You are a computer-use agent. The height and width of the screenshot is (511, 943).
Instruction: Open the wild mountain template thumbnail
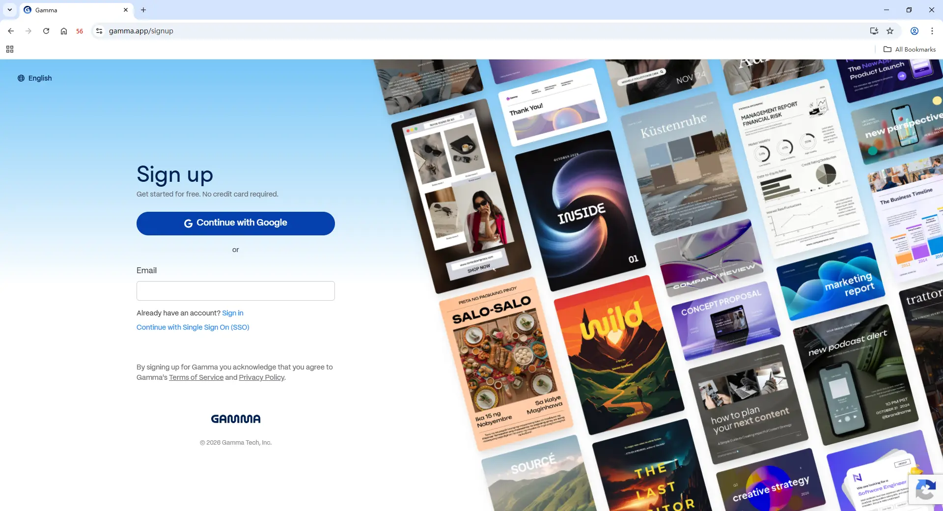(x=619, y=355)
